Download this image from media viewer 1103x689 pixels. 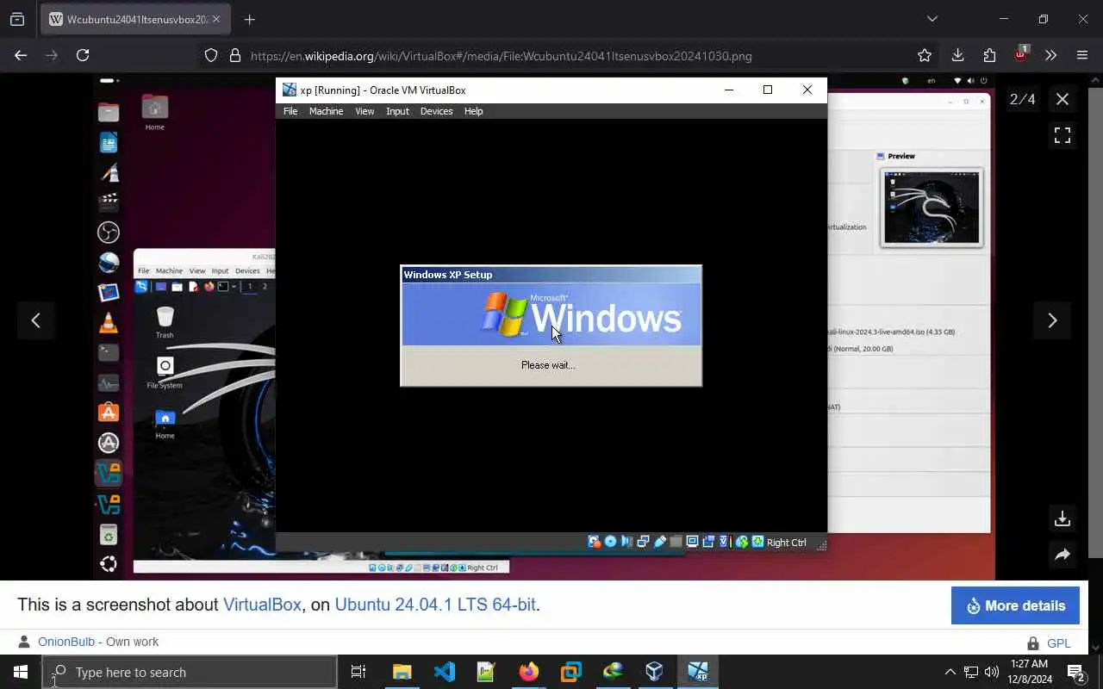1062,518
